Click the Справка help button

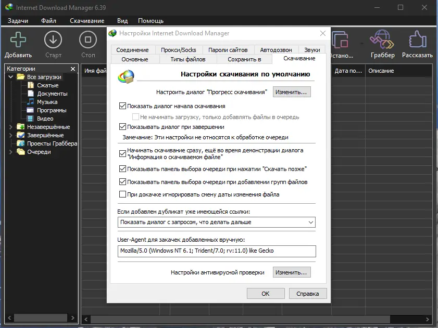click(x=308, y=293)
